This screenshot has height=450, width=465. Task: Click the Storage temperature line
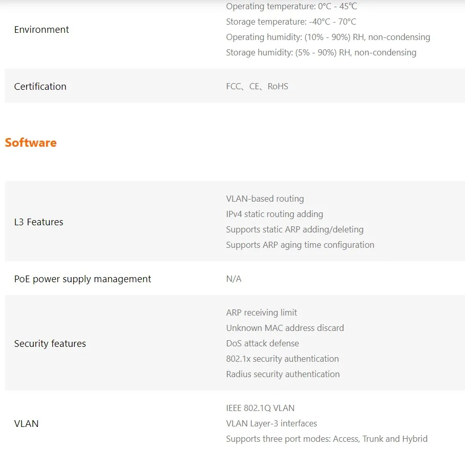tap(291, 22)
